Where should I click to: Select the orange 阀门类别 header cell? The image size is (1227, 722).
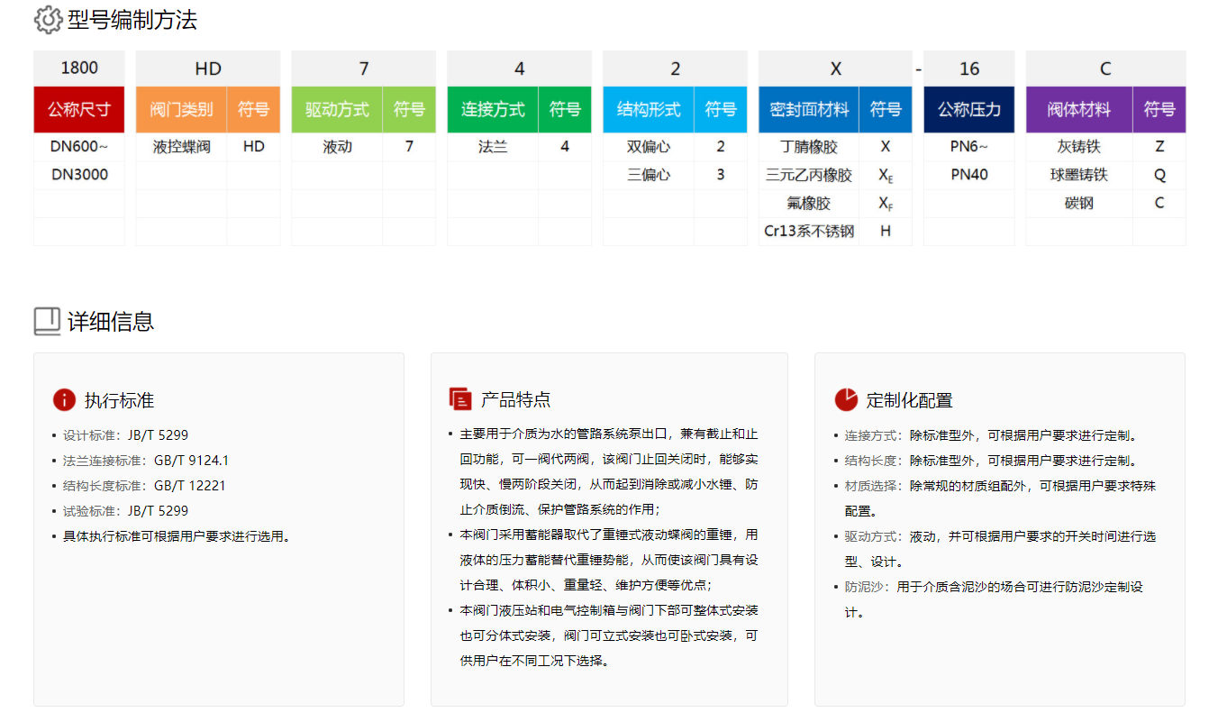click(181, 110)
